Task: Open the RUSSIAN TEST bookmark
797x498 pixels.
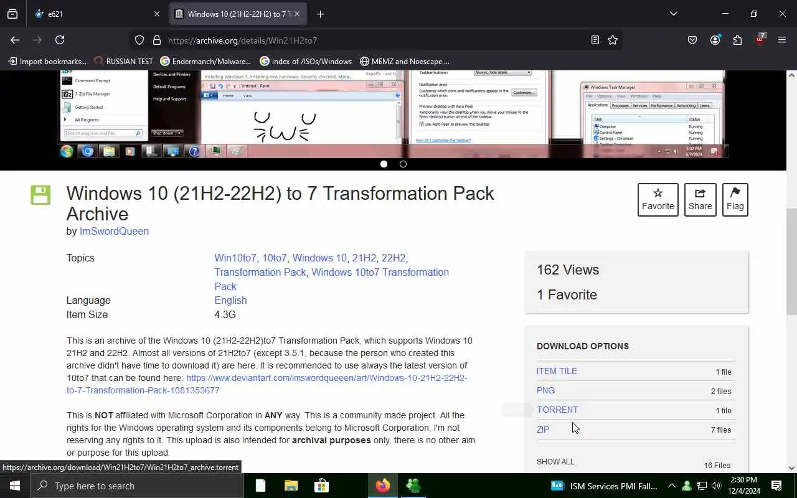Action: tap(123, 61)
